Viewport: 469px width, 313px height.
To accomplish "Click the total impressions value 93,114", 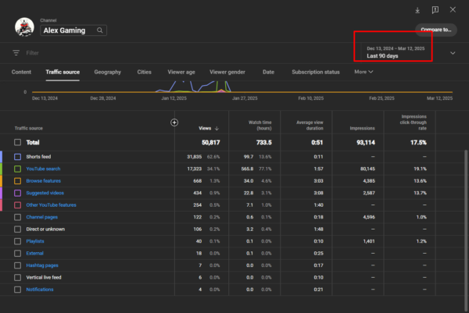I will [366, 143].
